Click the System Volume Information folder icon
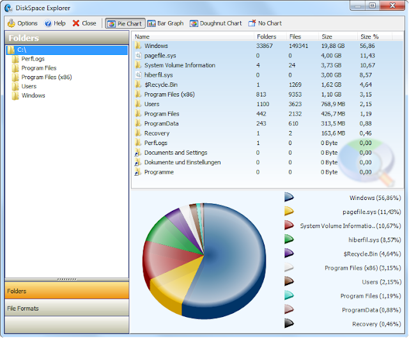Screen dimensions: 409x338 138,65
